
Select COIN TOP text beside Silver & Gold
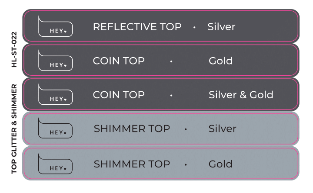coord(119,95)
